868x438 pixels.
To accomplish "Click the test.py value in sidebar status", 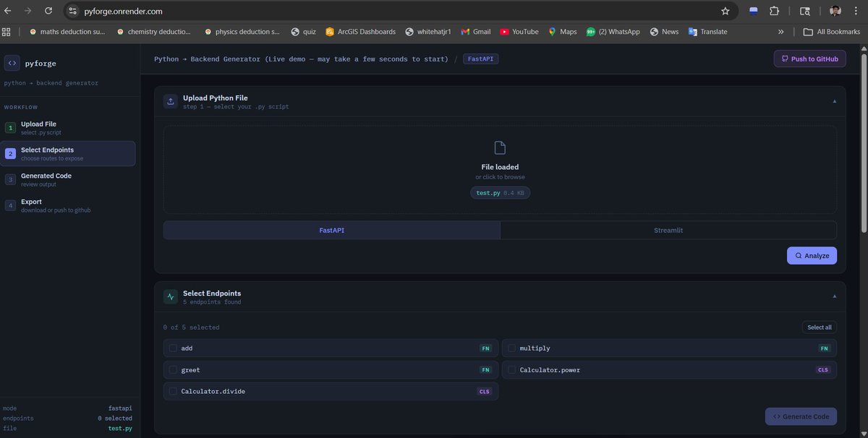I will click(120, 429).
